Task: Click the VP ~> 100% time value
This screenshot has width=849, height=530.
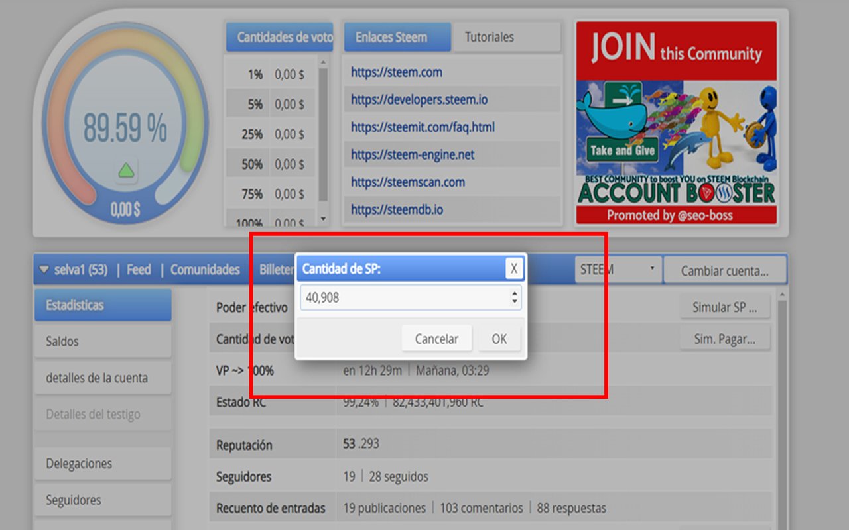Action: click(416, 370)
